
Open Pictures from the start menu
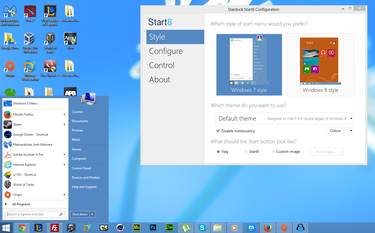click(77, 130)
